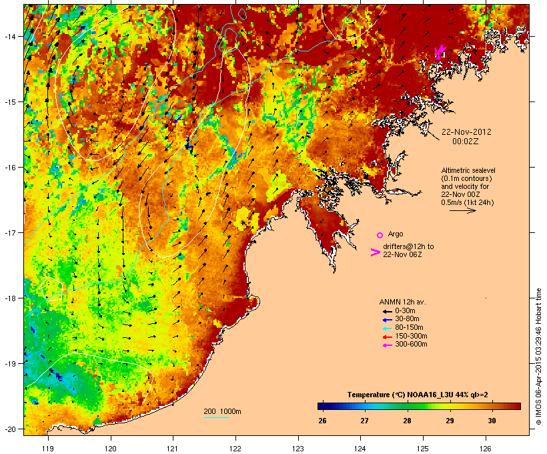Click the 119 longitude axis label
Viewport: 547px width, 454px height.
tap(48, 449)
